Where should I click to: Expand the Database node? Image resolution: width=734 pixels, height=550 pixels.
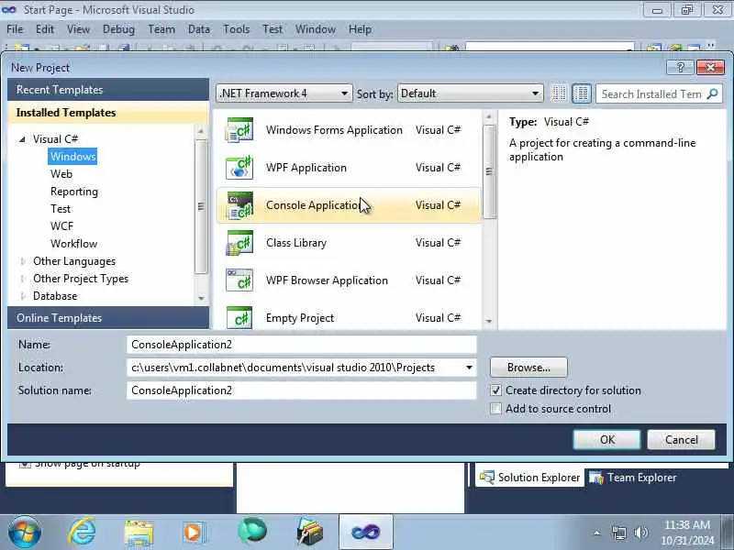tap(22, 296)
